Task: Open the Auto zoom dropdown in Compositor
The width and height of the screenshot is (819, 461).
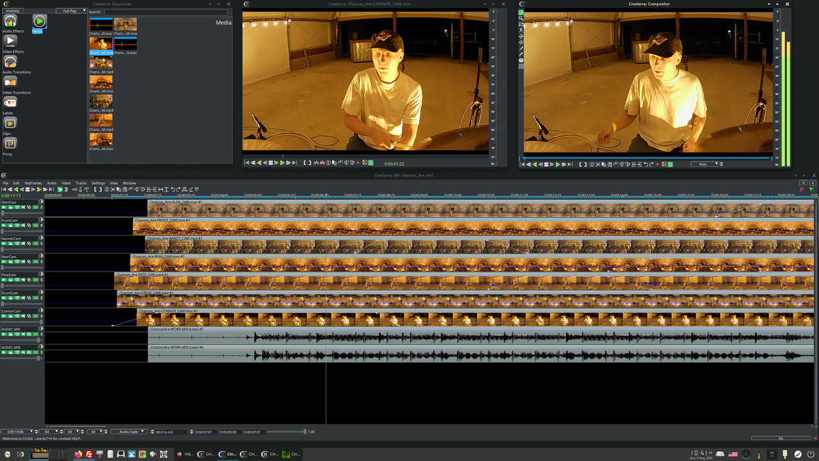Action: click(704, 164)
